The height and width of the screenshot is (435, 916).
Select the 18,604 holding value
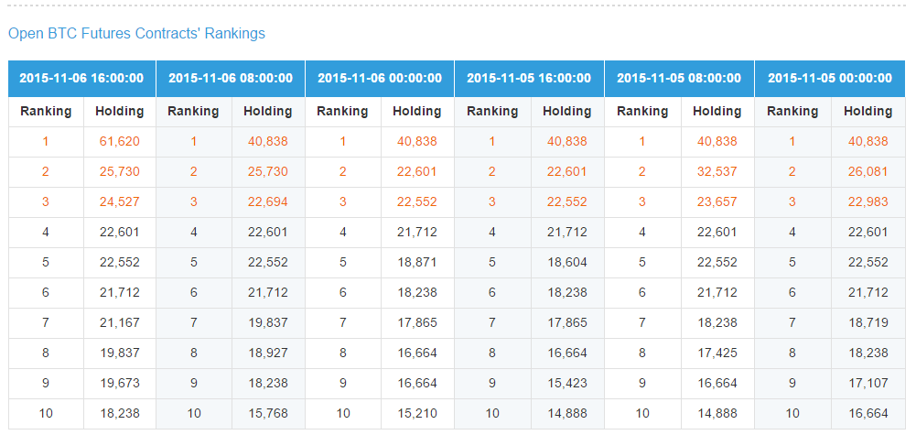(x=567, y=263)
